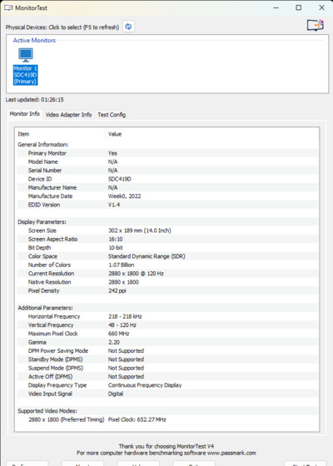Select the Standby Mode (DPMS) row
The image size is (333, 466).
pos(167,359)
